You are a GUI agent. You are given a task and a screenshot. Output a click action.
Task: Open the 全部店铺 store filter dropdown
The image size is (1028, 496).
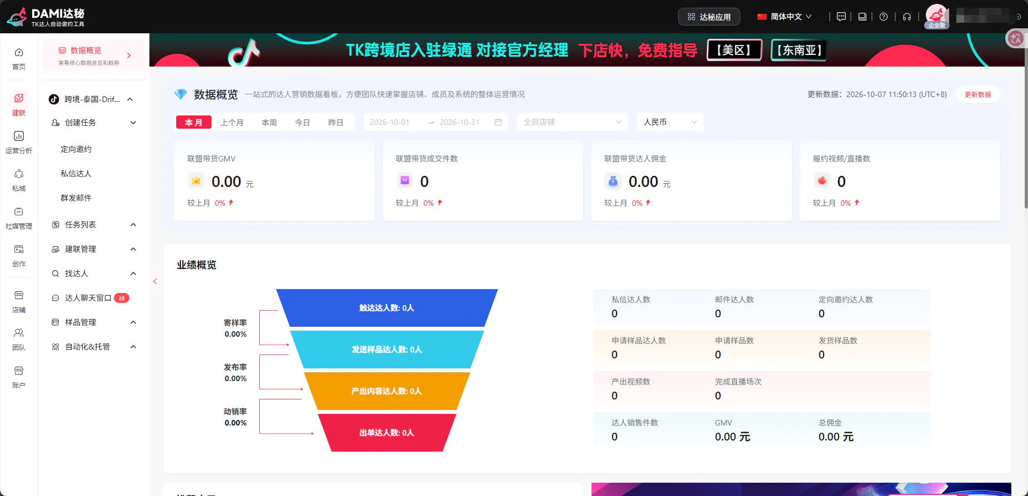coord(573,122)
